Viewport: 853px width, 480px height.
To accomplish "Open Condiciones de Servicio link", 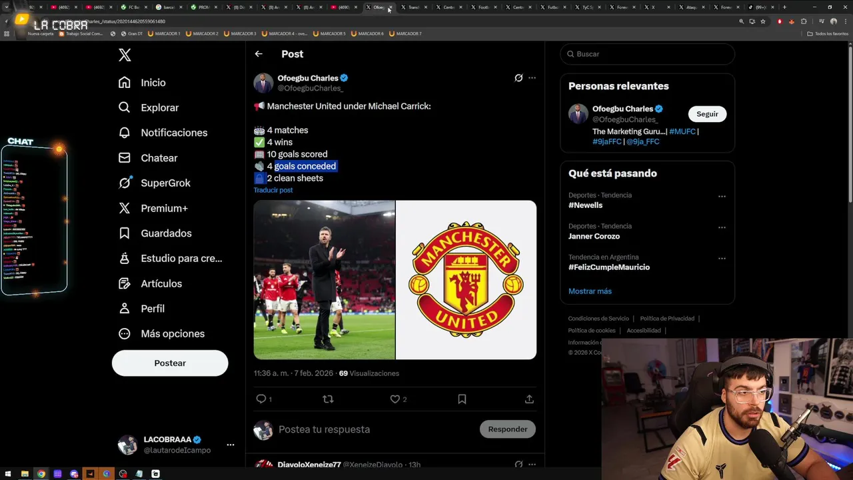I will coord(598,319).
